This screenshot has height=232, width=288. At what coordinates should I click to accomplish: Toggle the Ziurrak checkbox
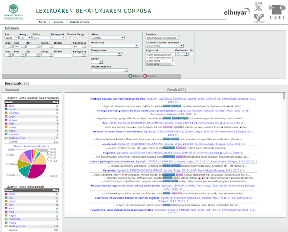[72, 38]
